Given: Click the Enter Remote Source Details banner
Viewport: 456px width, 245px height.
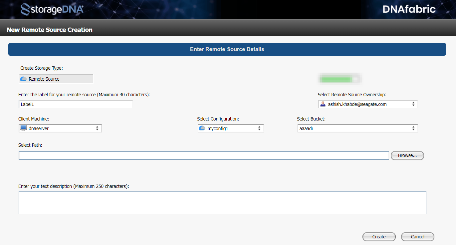Looking at the screenshot, I should [227, 49].
